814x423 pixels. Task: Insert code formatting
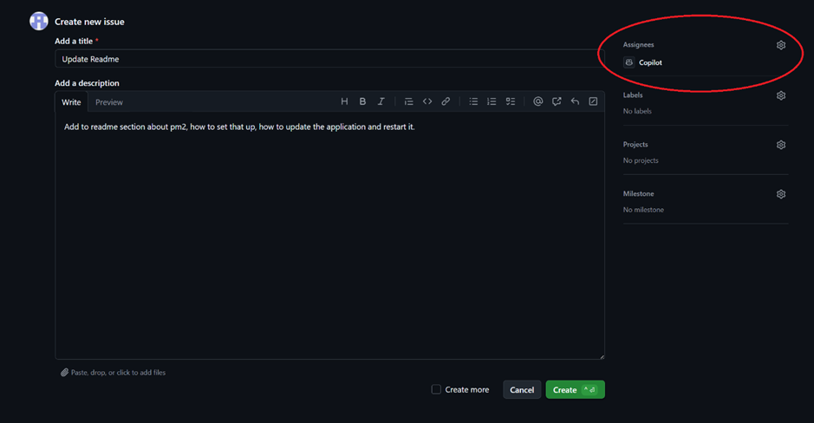pyautogui.click(x=427, y=101)
